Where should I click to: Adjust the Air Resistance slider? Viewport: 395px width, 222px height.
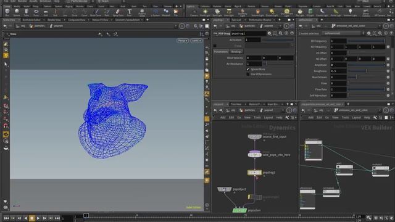click(278, 64)
